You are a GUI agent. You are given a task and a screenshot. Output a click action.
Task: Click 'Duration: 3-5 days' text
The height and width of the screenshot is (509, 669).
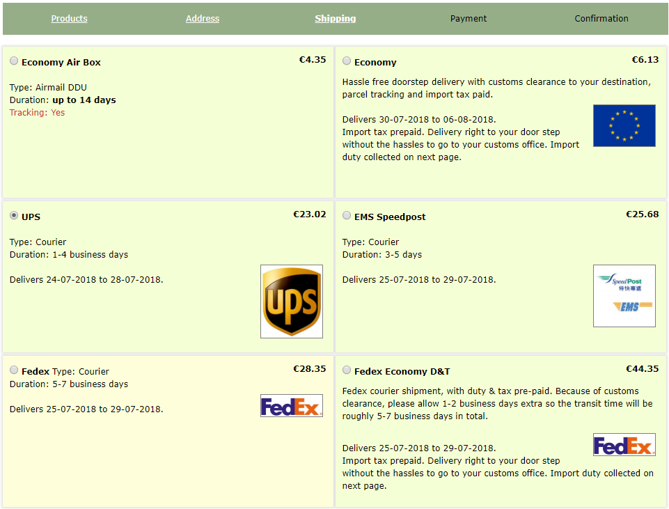(382, 255)
